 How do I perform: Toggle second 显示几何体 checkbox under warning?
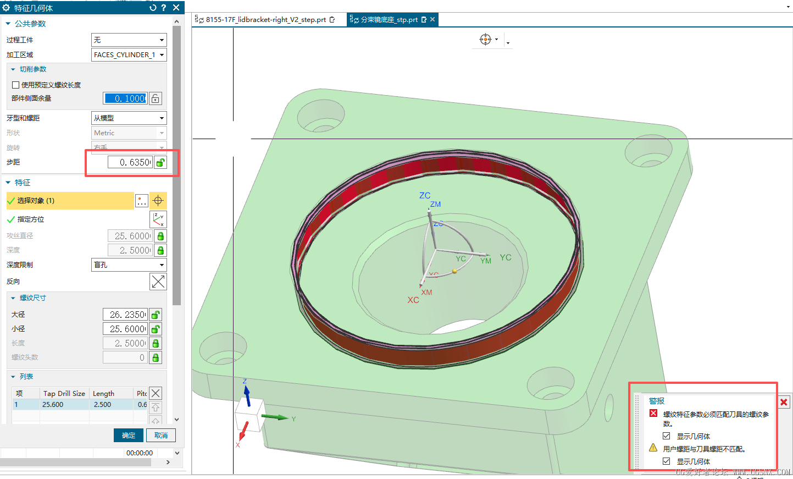pyautogui.click(x=666, y=461)
